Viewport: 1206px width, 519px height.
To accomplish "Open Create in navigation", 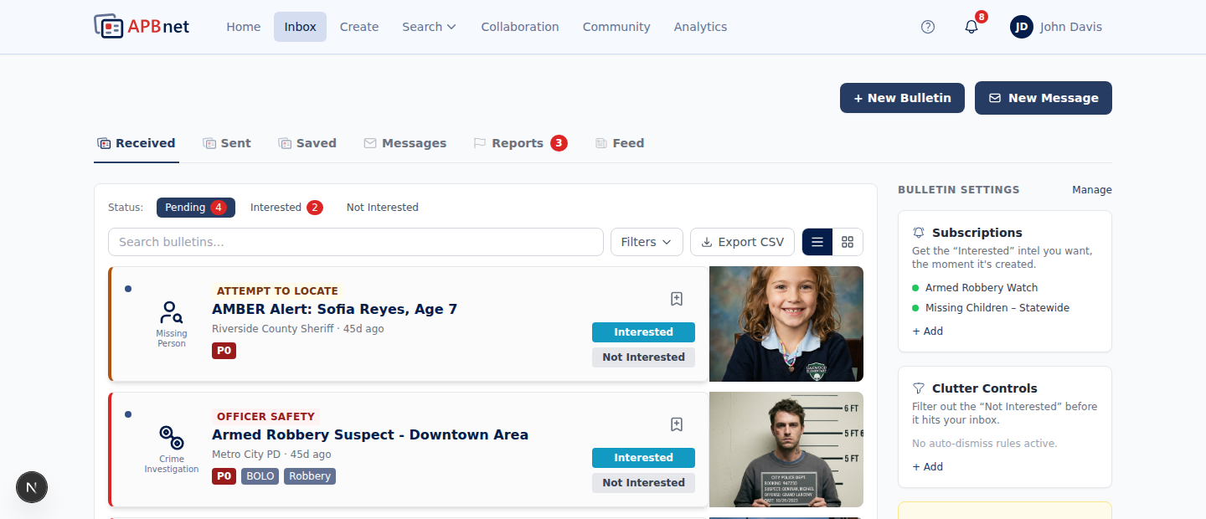I will tap(359, 27).
